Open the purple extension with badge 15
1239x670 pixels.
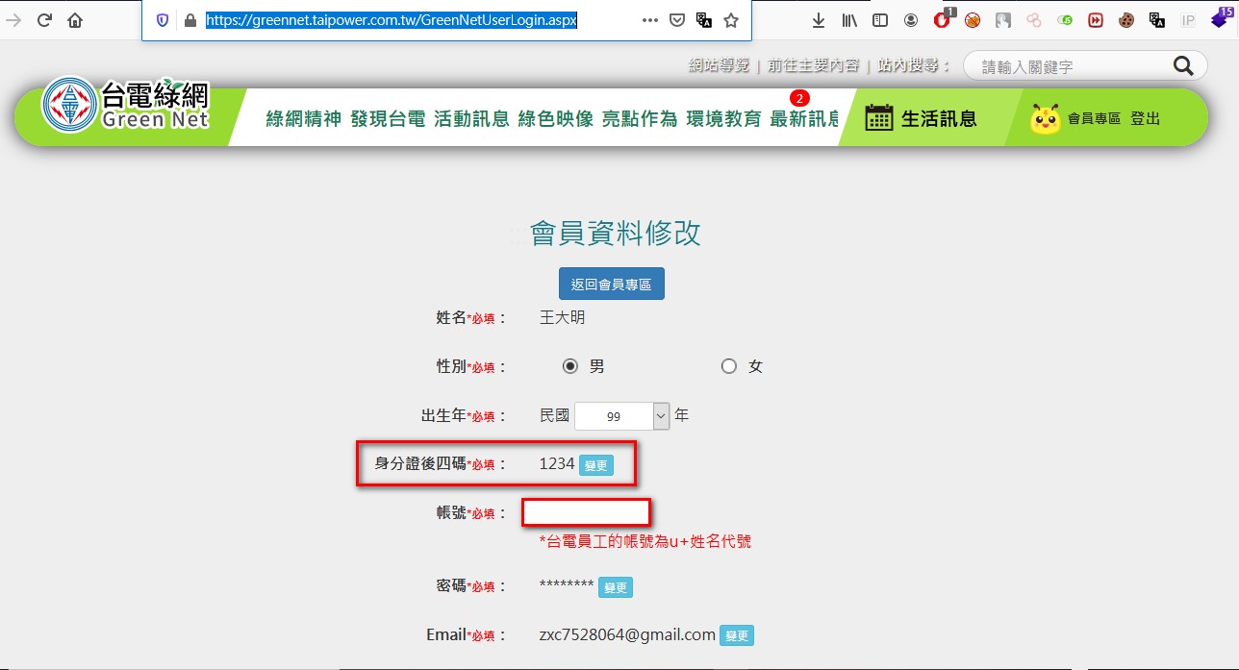1220,18
